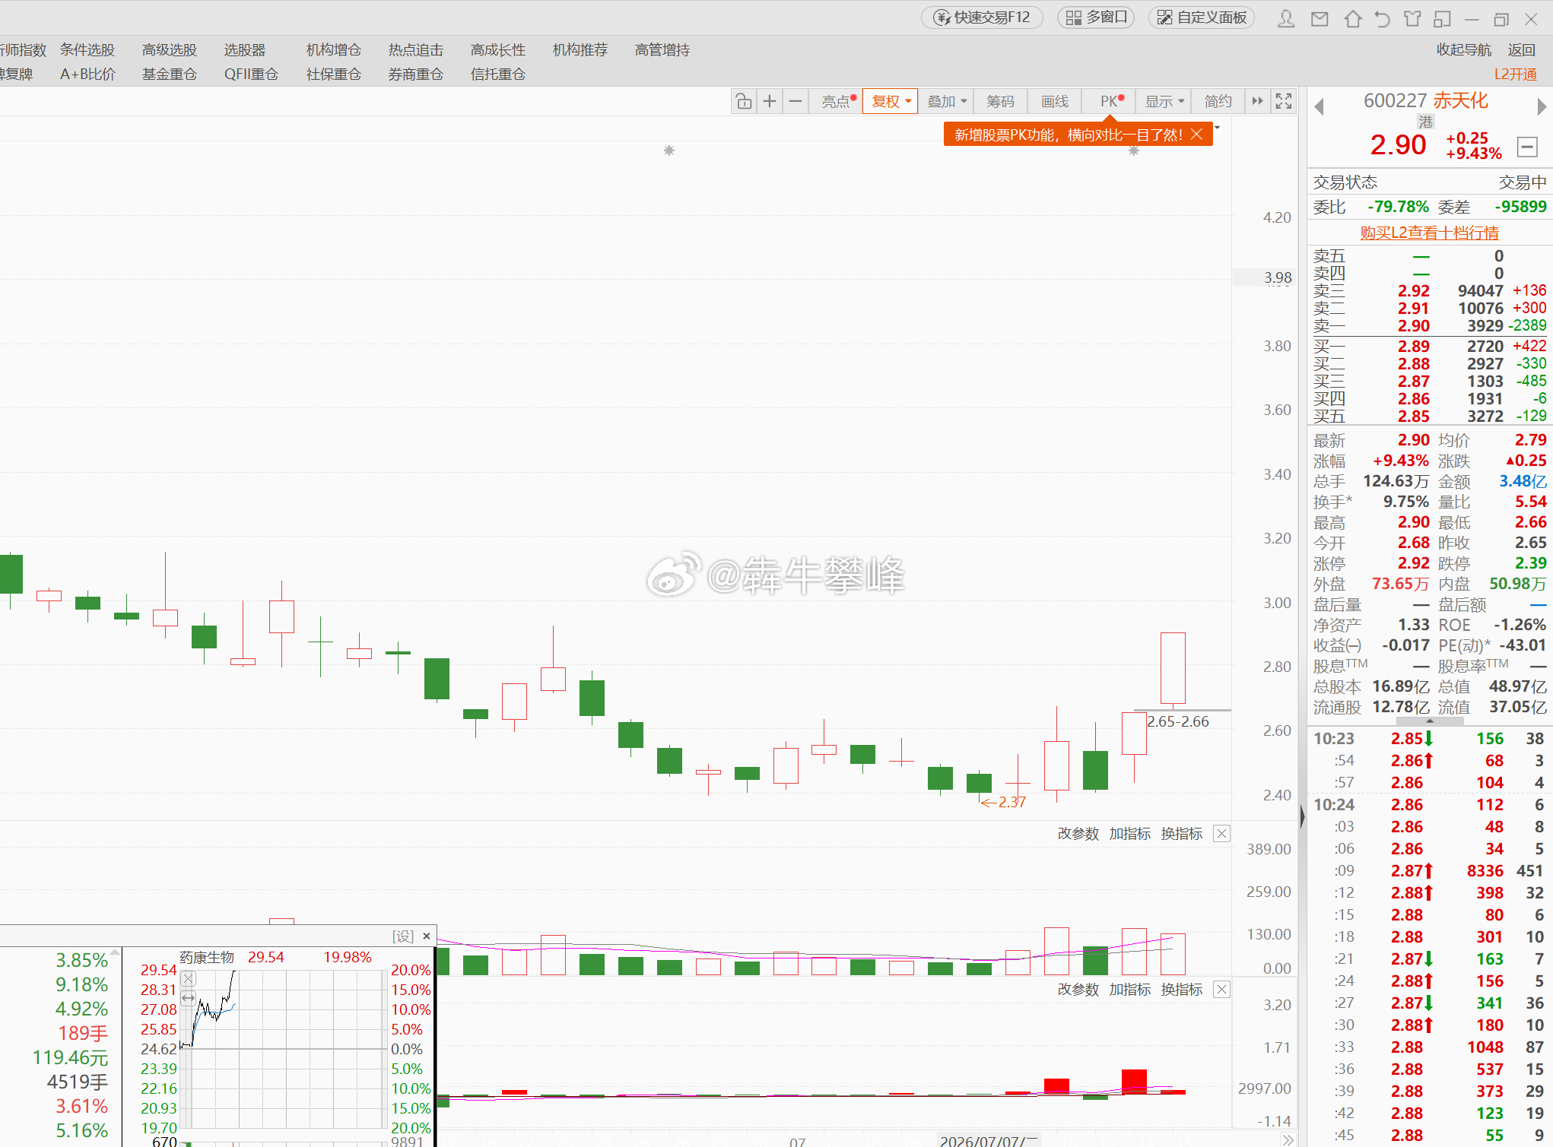Open 机构推荐 menu item

click(580, 50)
